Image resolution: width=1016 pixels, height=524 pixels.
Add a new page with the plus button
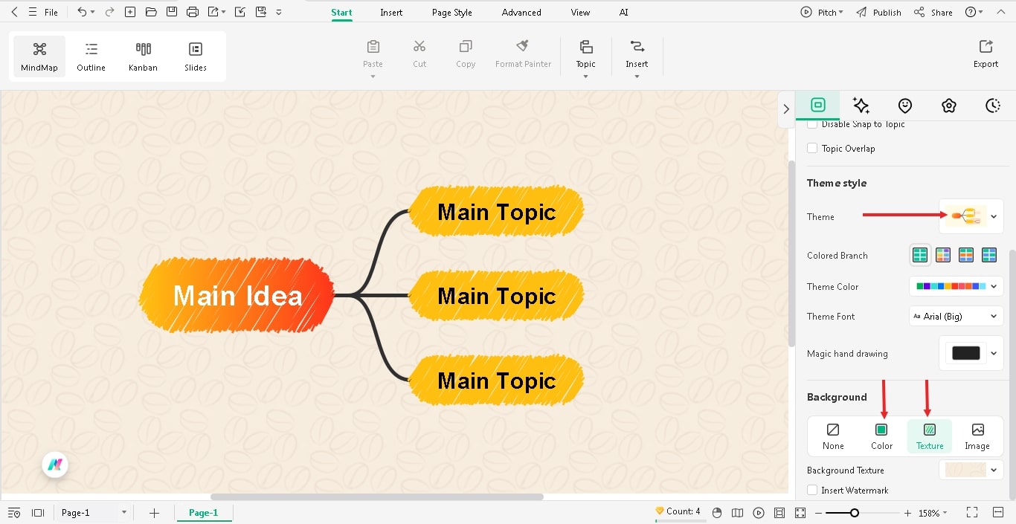click(x=154, y=513)
